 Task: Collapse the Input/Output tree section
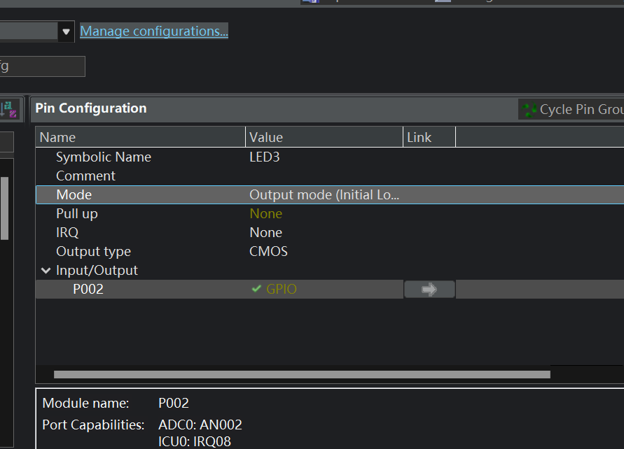click(x=46, y=271)
